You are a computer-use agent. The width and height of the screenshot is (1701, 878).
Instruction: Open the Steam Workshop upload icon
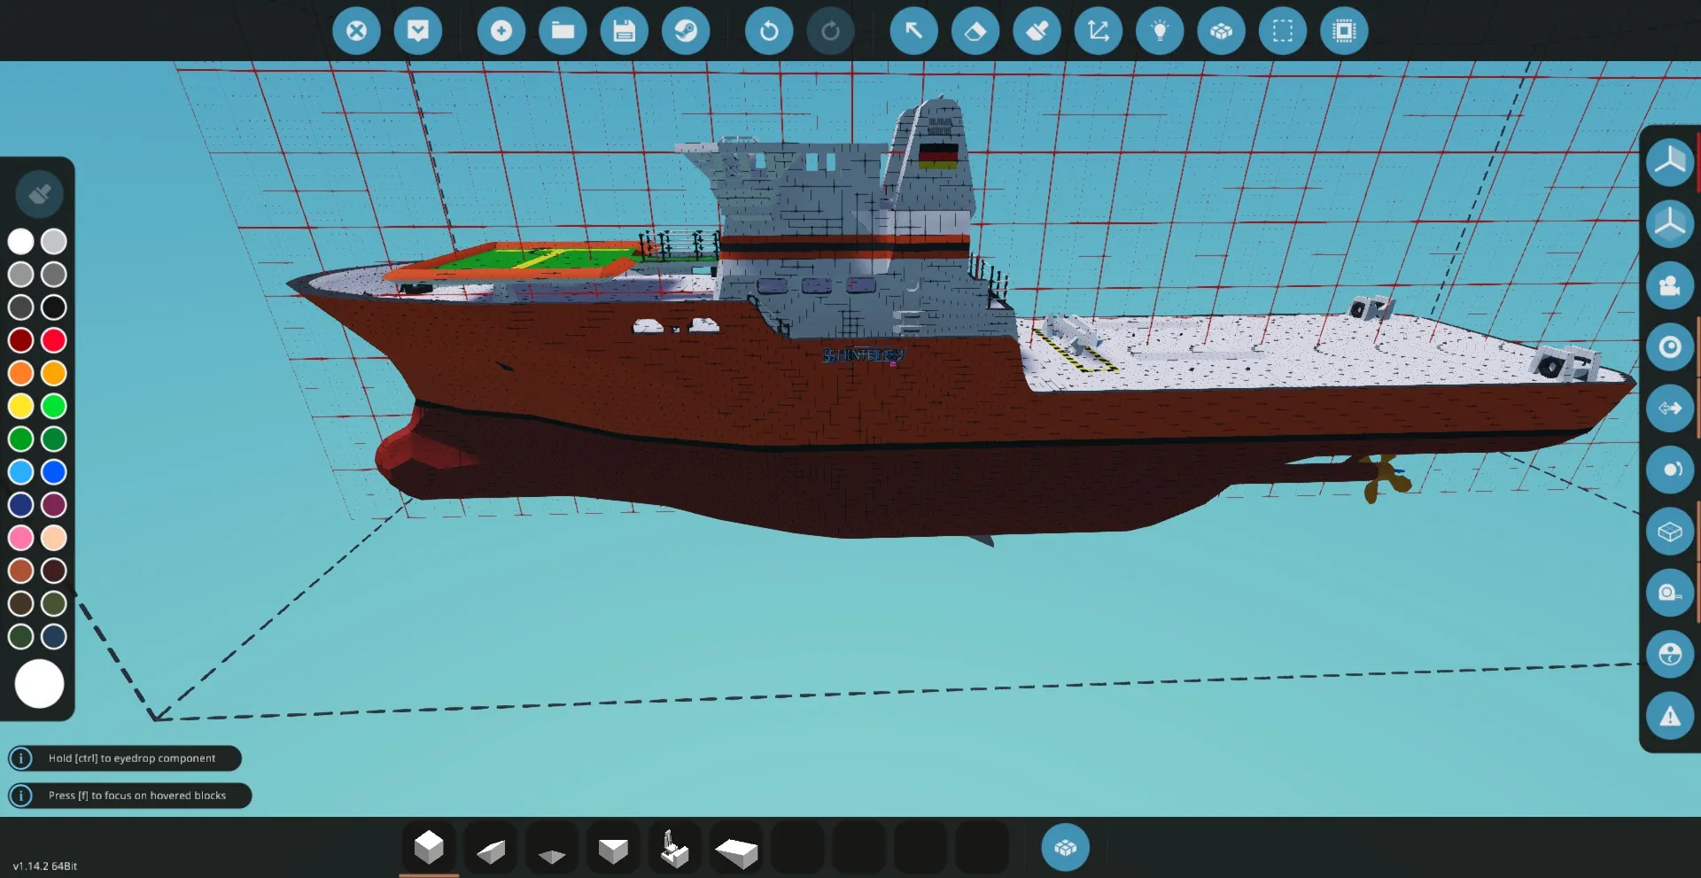click(x=686, y=31)
